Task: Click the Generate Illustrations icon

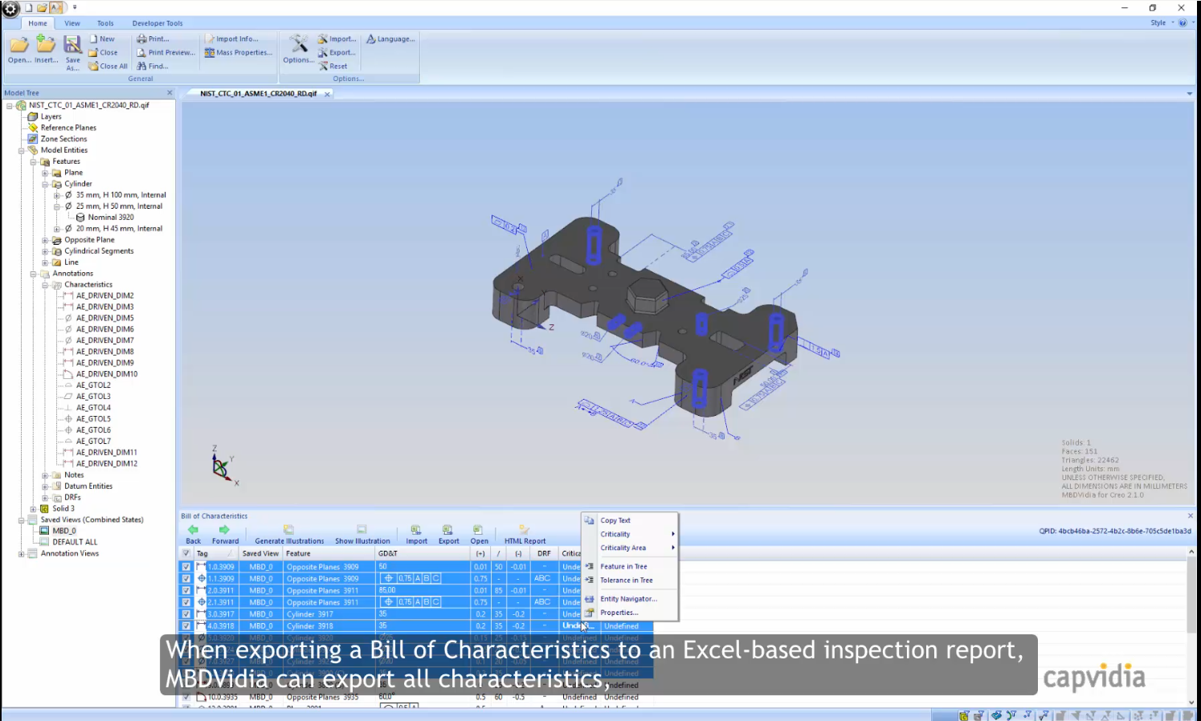Action: 288,530
